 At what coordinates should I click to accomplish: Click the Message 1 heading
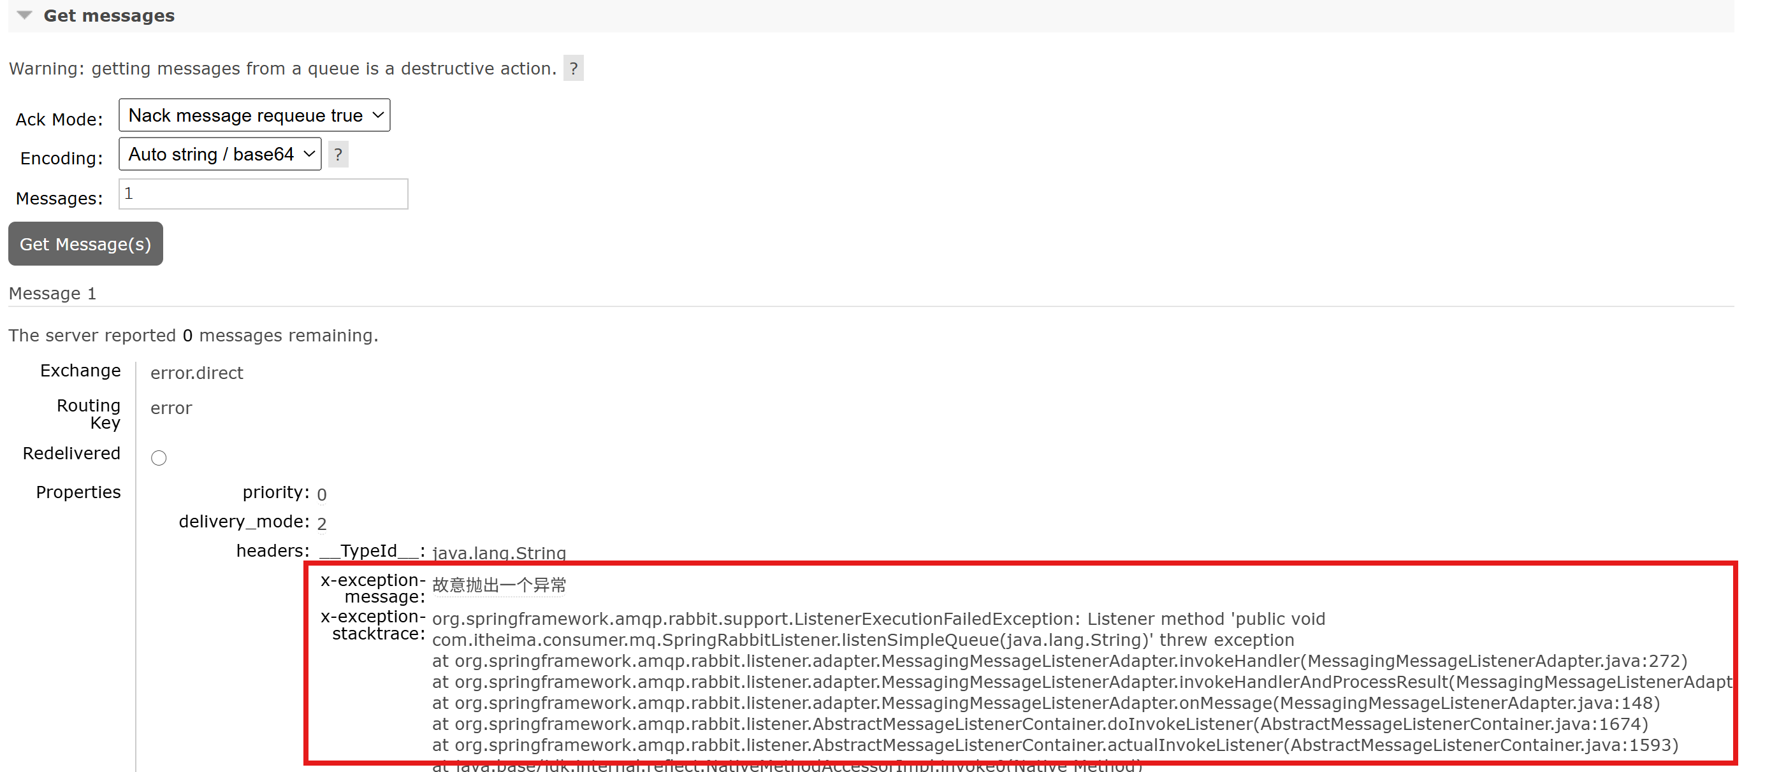(x=53, y=294)
